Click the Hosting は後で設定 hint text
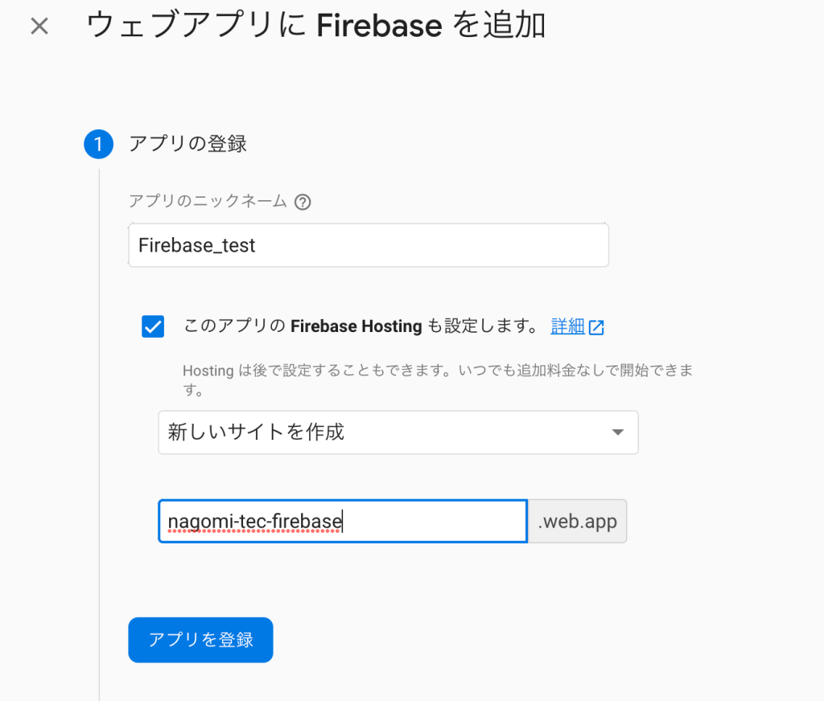Screen dimensions: 824x701 tap(437, 371)
